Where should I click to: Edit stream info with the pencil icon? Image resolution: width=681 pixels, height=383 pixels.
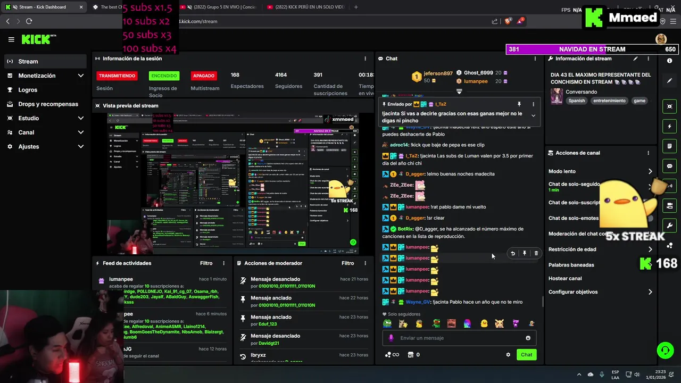point(635,59)
